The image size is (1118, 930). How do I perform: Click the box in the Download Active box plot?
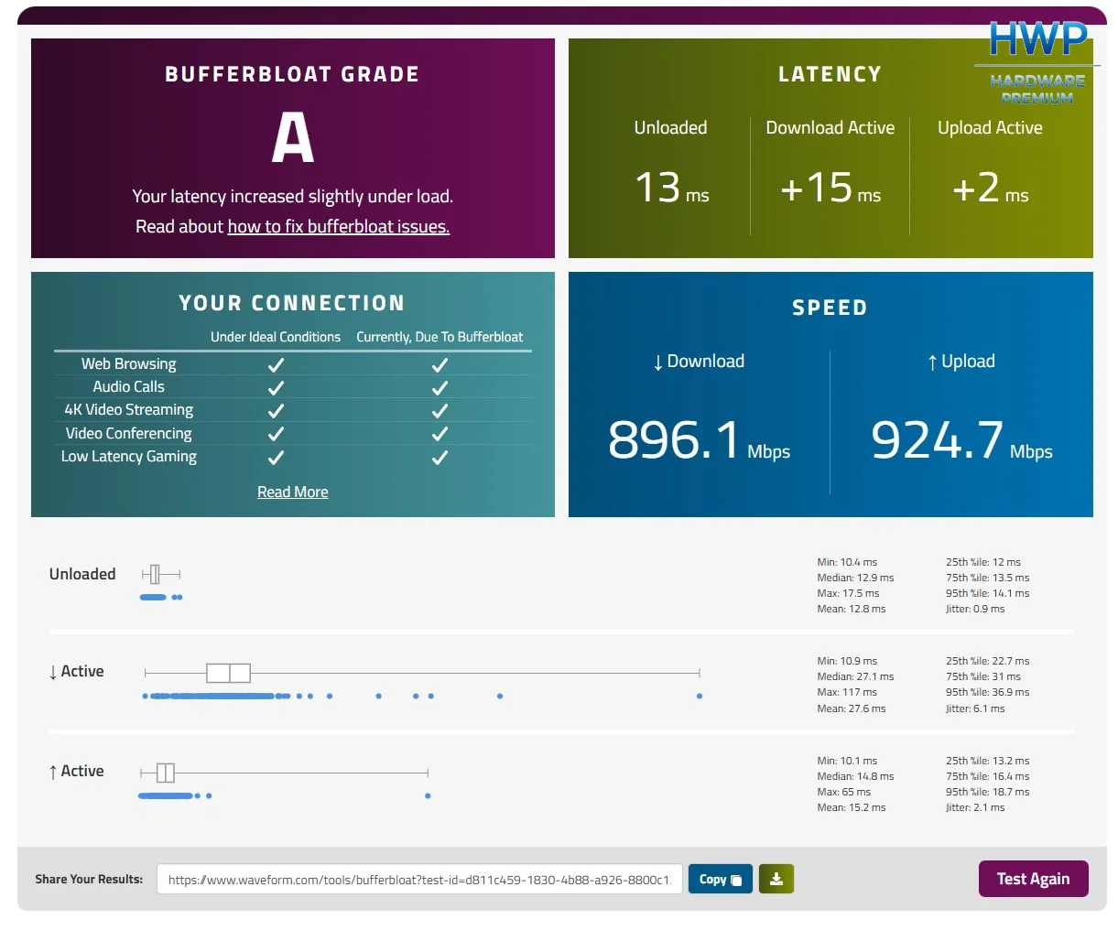coord(228,673)
